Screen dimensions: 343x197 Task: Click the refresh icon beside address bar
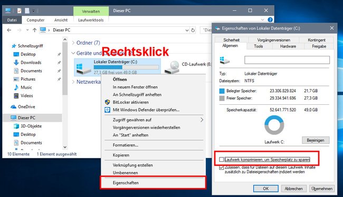[x=193, y=30]
